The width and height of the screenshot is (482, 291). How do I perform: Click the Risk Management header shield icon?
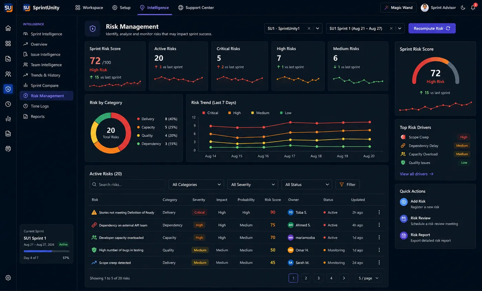(x=92, y=29)
